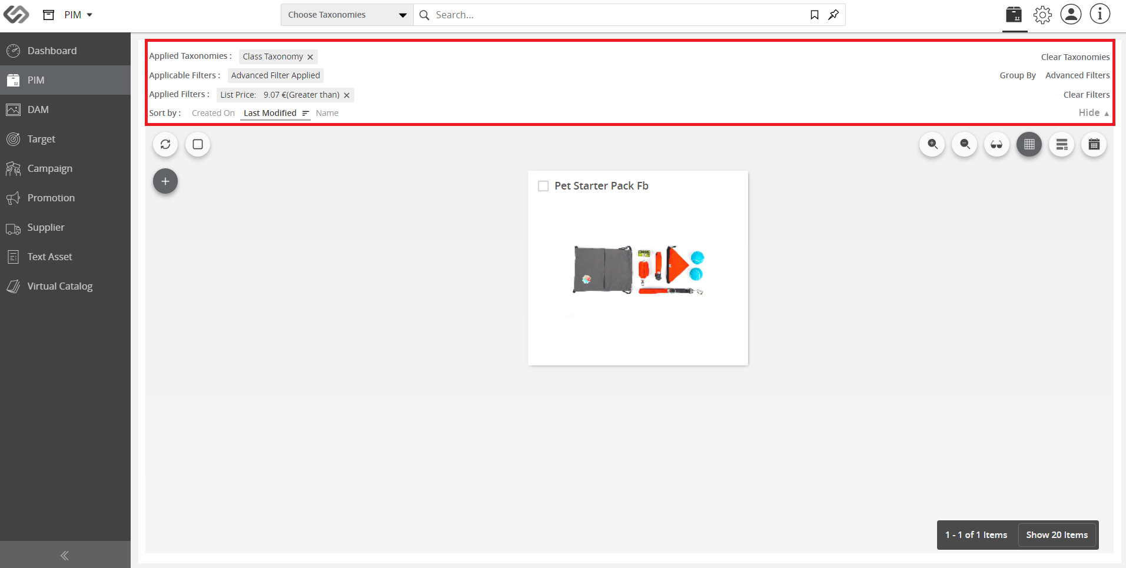Open Supplier in the sidebar
The height and width of the screenshot is (568, 1126).
tap(65, 227)
